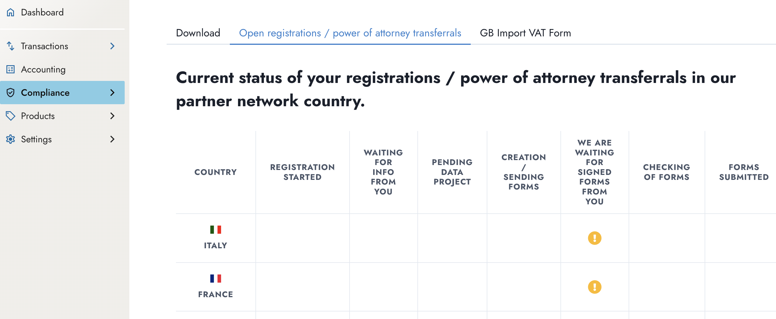
Task: Open the Dashboard link in sidebar
Action: point(42,12)
